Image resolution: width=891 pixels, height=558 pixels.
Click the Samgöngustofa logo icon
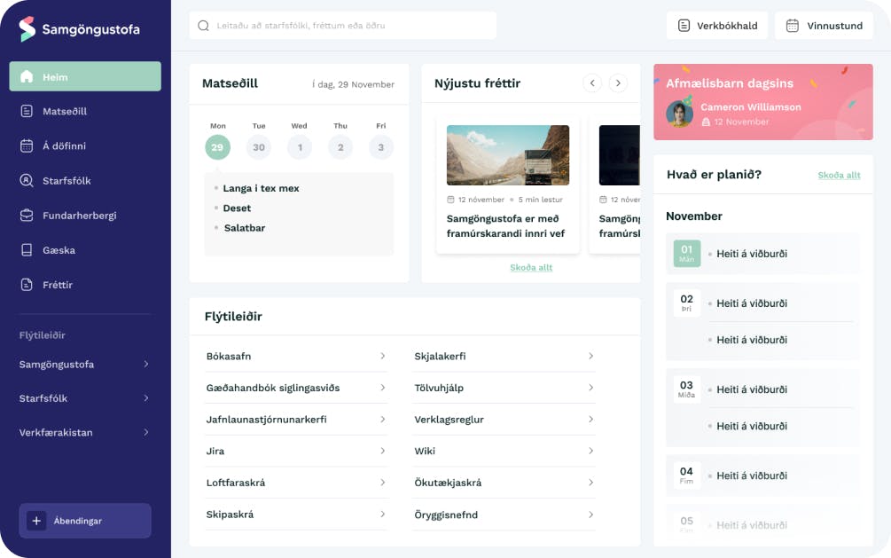[x=27, y=29]
